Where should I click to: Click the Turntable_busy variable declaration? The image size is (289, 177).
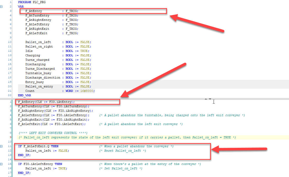(x=38, y=73)
